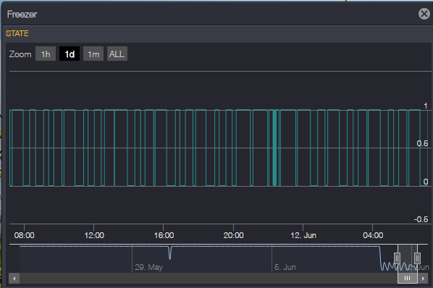This screenshot has height=288, width=433.
Task: Click the dip in the navigator series
Action: pos(170,253)
